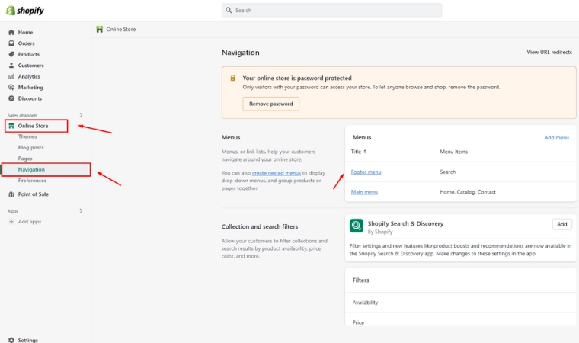Click the Discounts badge icon
This screenshot has height=343, width=579.
coord(11,98)
